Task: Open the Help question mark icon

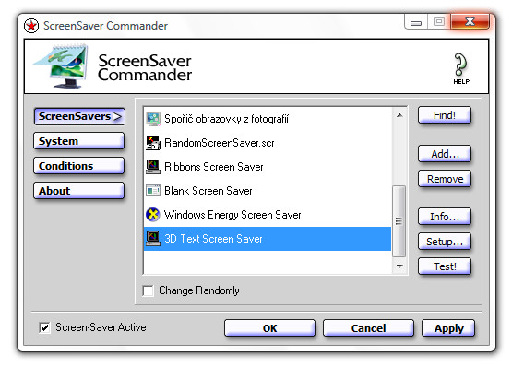Action: pos(460,68)
